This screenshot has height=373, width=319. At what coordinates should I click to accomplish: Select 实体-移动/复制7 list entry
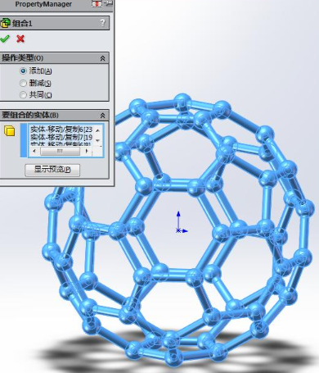point(61,137)
